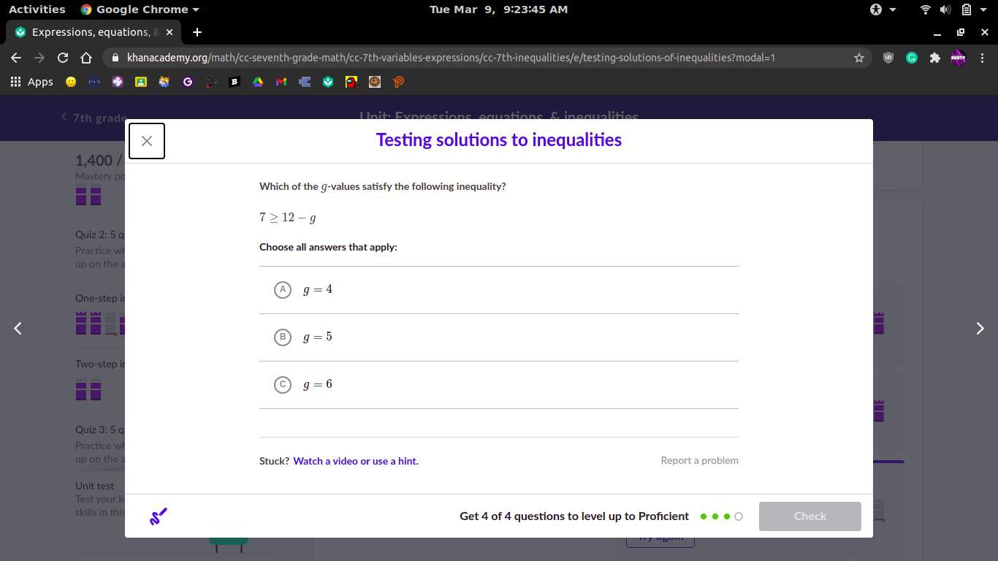Open 'Watch a video or use a hint'
The image size is (998, 561).
click(356, 461)
